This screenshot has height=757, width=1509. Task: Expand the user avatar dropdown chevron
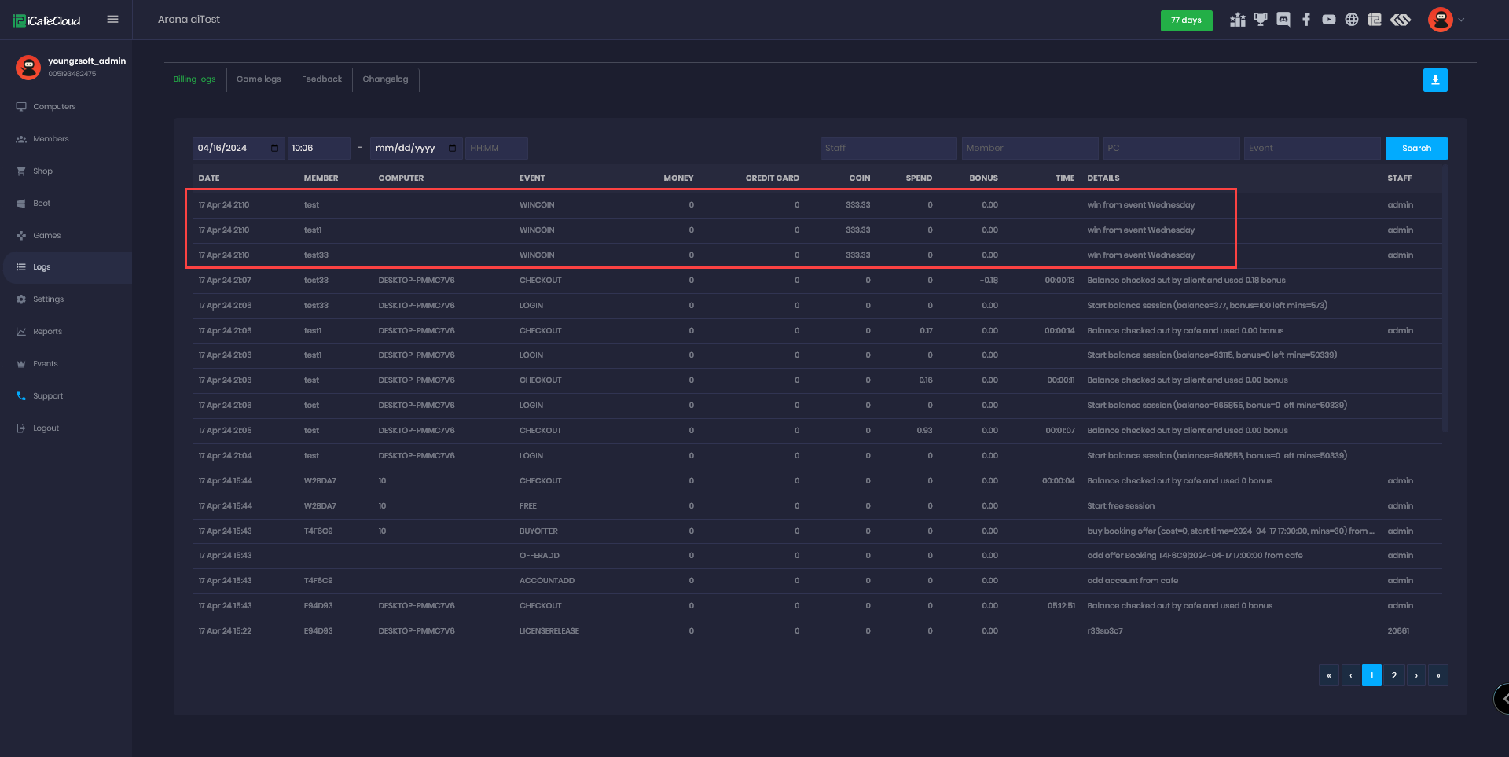click(1461, 20)
